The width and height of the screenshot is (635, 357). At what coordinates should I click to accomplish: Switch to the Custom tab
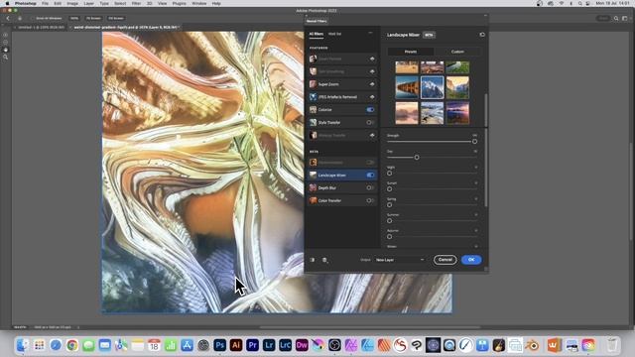click(457, 52)
